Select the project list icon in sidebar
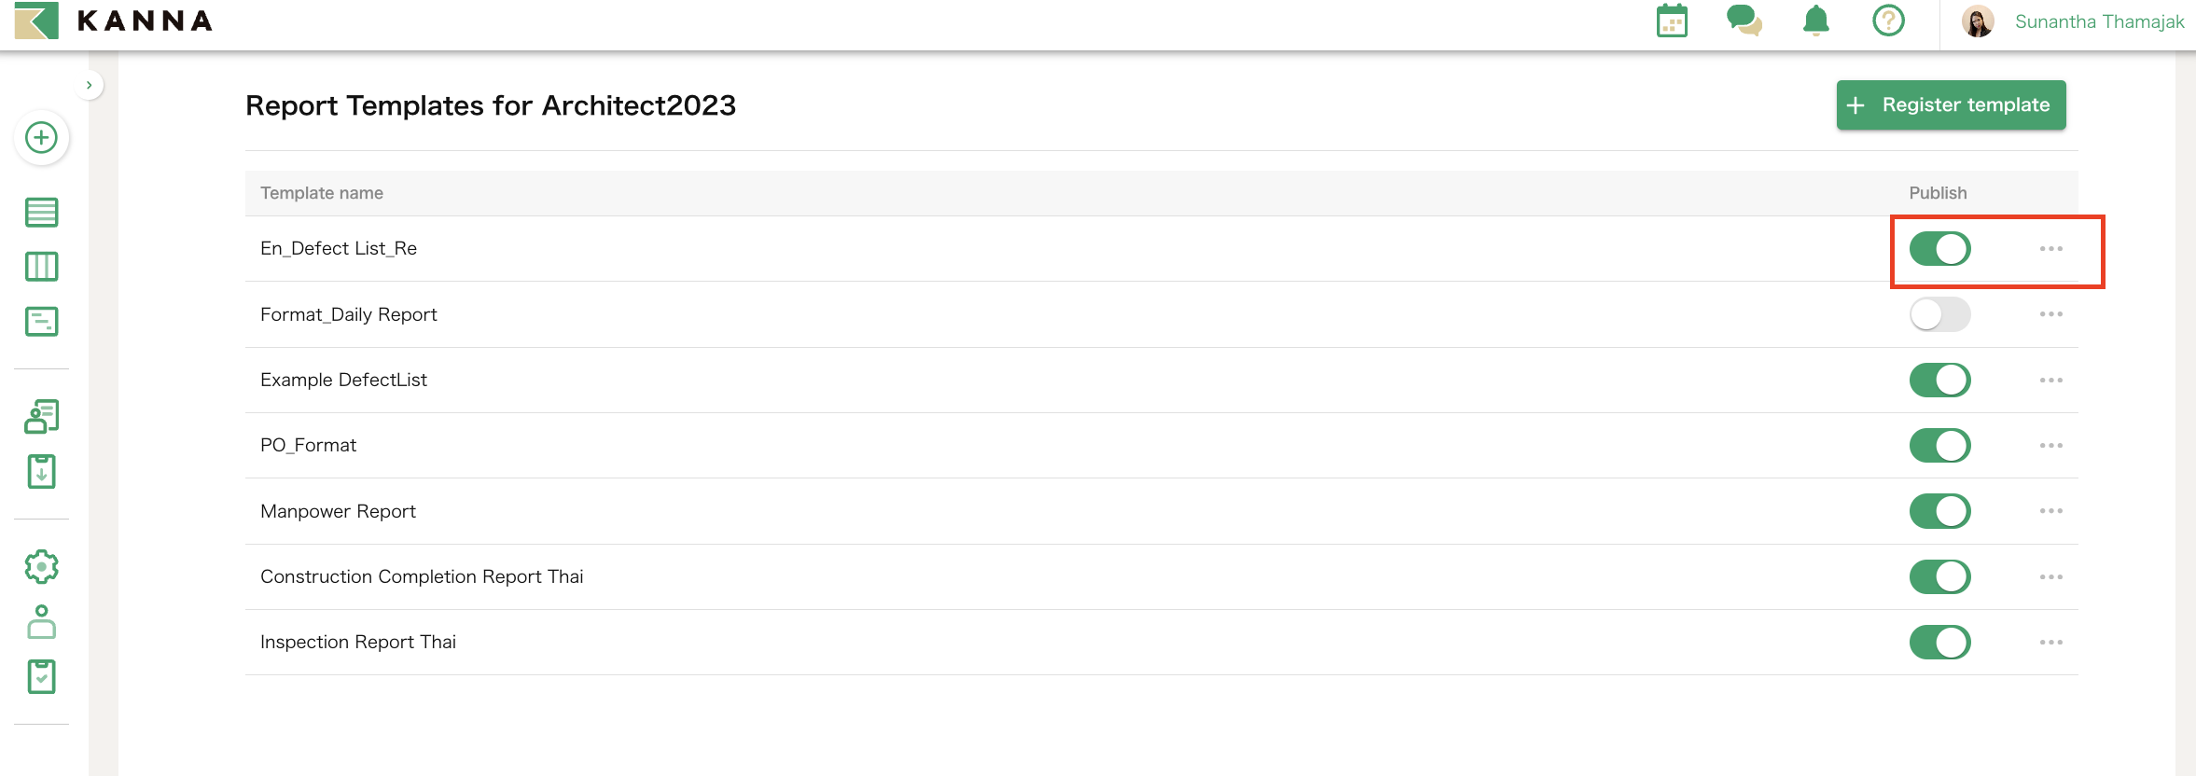This screenshot has height=776, width=2196. 41,212
